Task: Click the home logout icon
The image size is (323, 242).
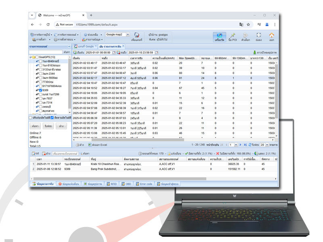Action: point(272,35)
